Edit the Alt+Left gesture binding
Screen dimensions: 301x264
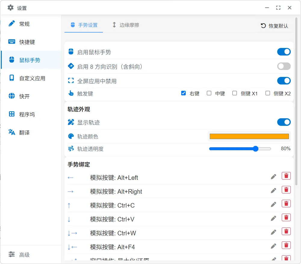click(x=274, y=177)
